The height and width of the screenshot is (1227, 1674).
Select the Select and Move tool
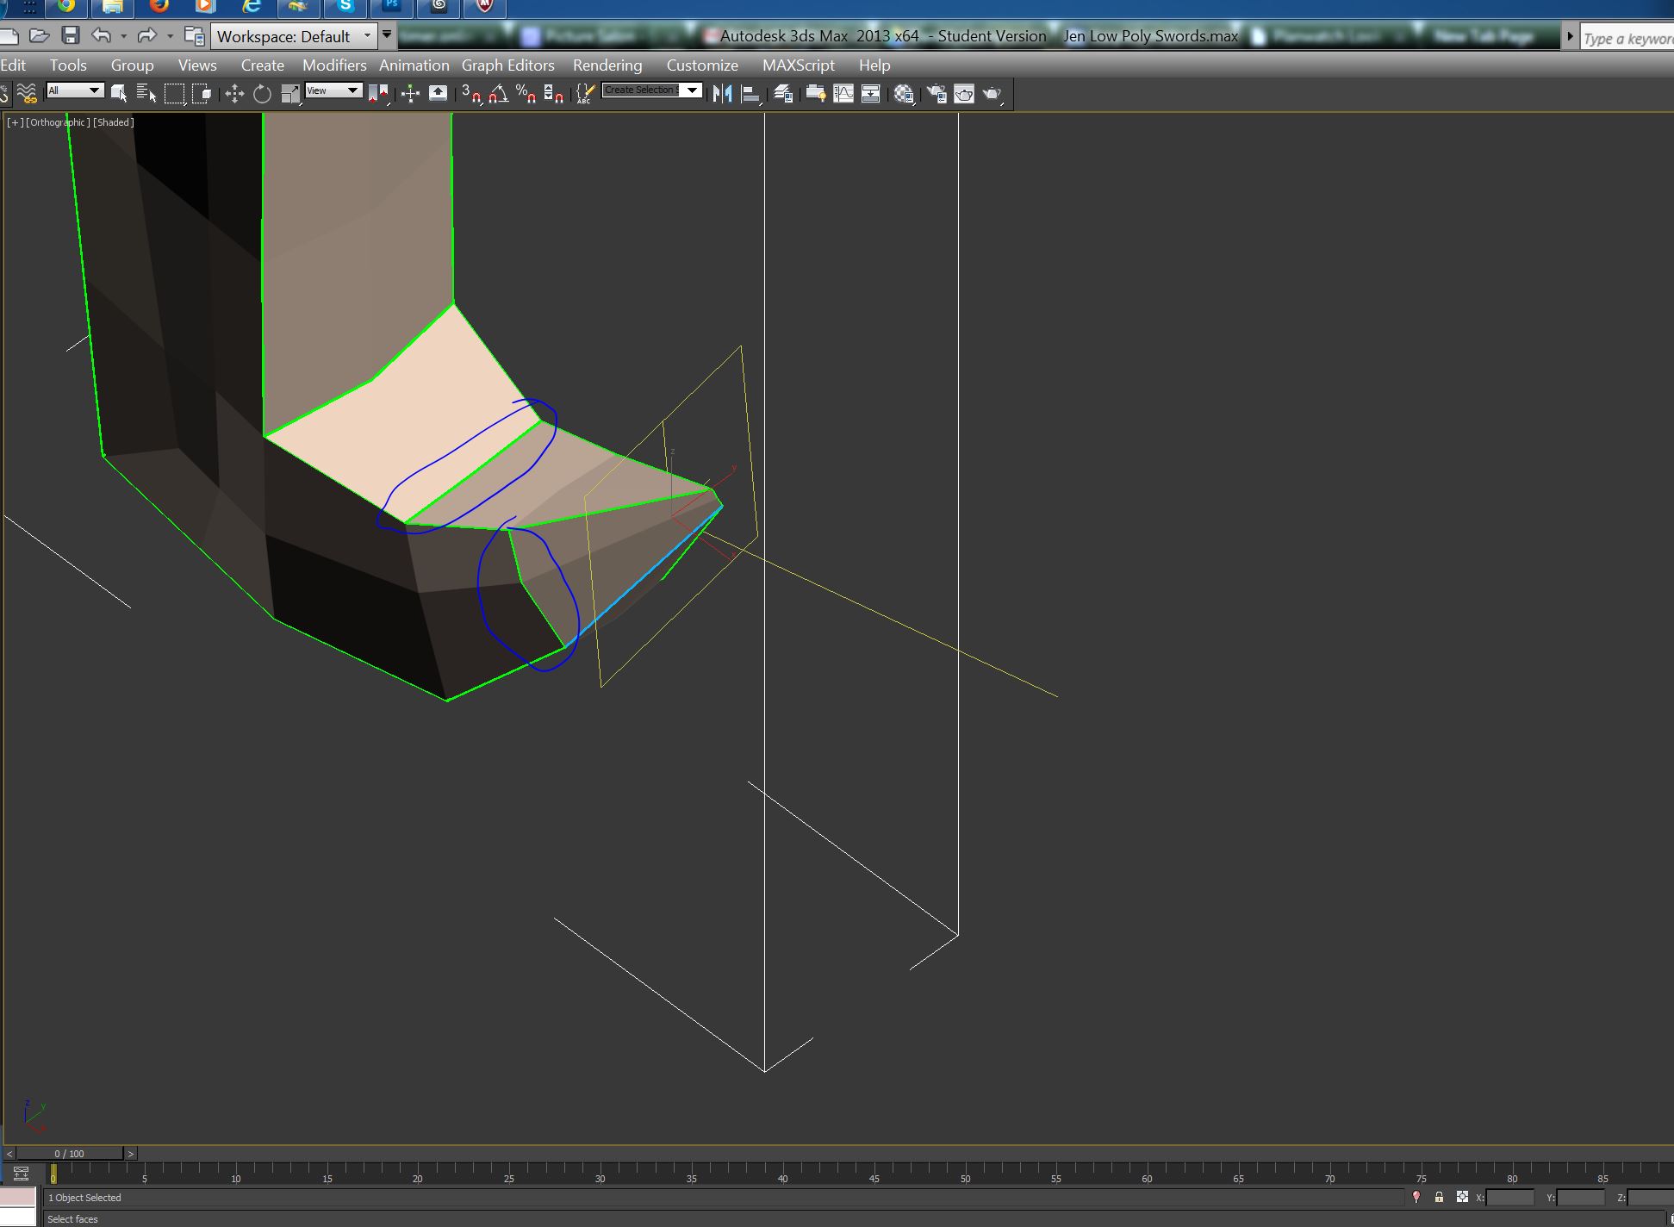tap(234, 93)
